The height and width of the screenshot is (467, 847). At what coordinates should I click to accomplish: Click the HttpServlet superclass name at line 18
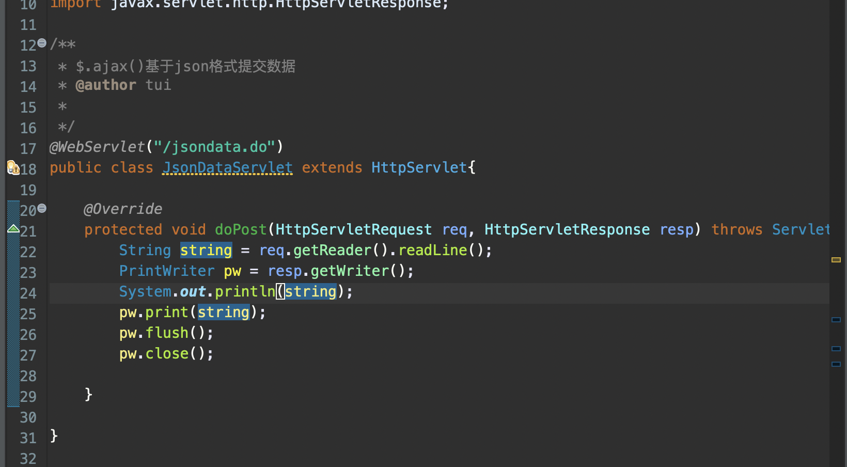(x=419, y=167)
